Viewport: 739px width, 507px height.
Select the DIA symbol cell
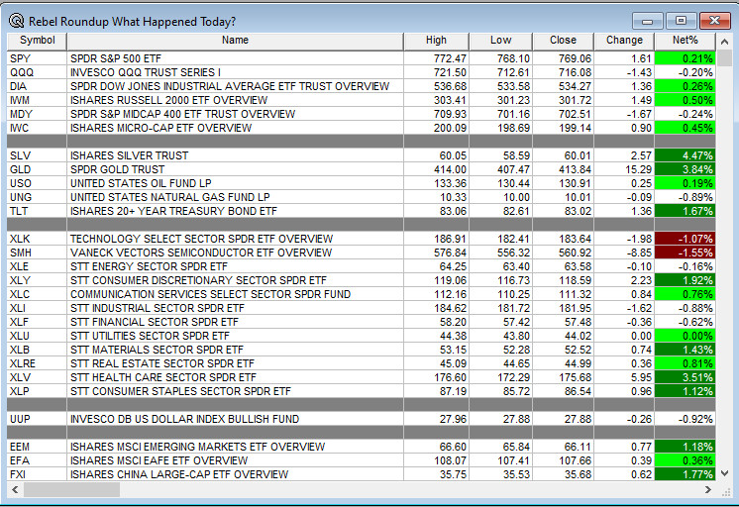coord(38,86)
